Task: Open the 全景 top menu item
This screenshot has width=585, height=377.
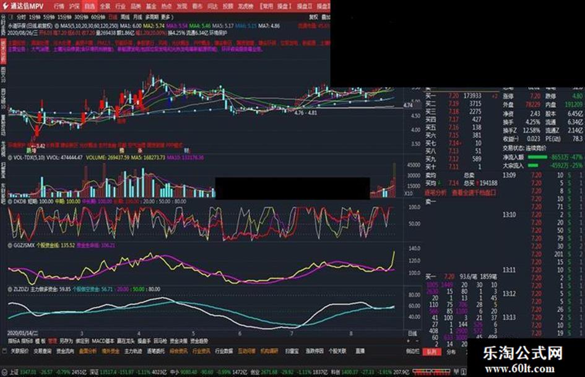Action: (105, 6)
